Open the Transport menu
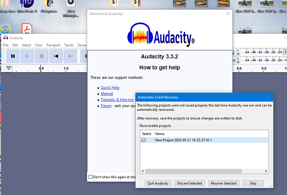 click(x=53, y=45)
